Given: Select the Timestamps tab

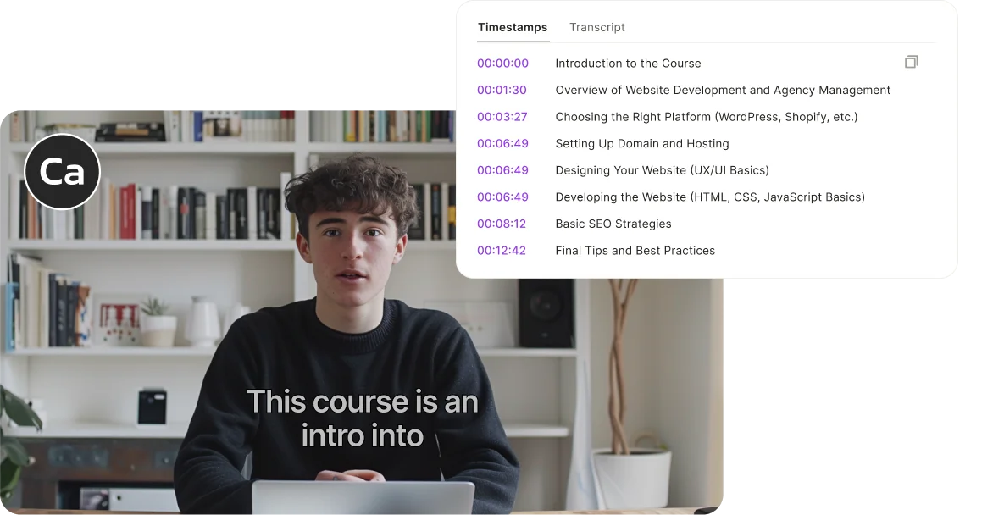Looking at the screenshot, I should [513, 27].
